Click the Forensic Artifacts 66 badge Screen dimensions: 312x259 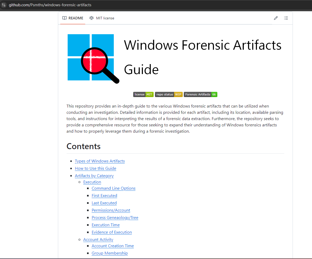click(200, 94)
